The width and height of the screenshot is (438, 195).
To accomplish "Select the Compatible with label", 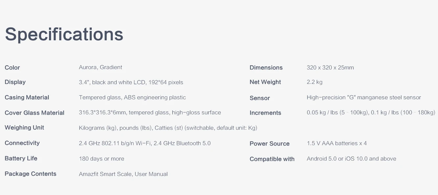I will pos(272,159).
